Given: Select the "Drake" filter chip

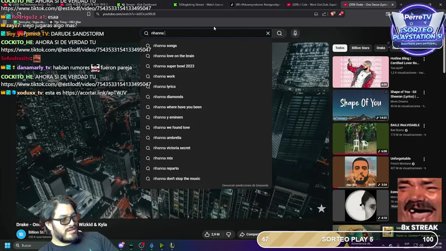Looking at the screenshot, I should (381, 48).
